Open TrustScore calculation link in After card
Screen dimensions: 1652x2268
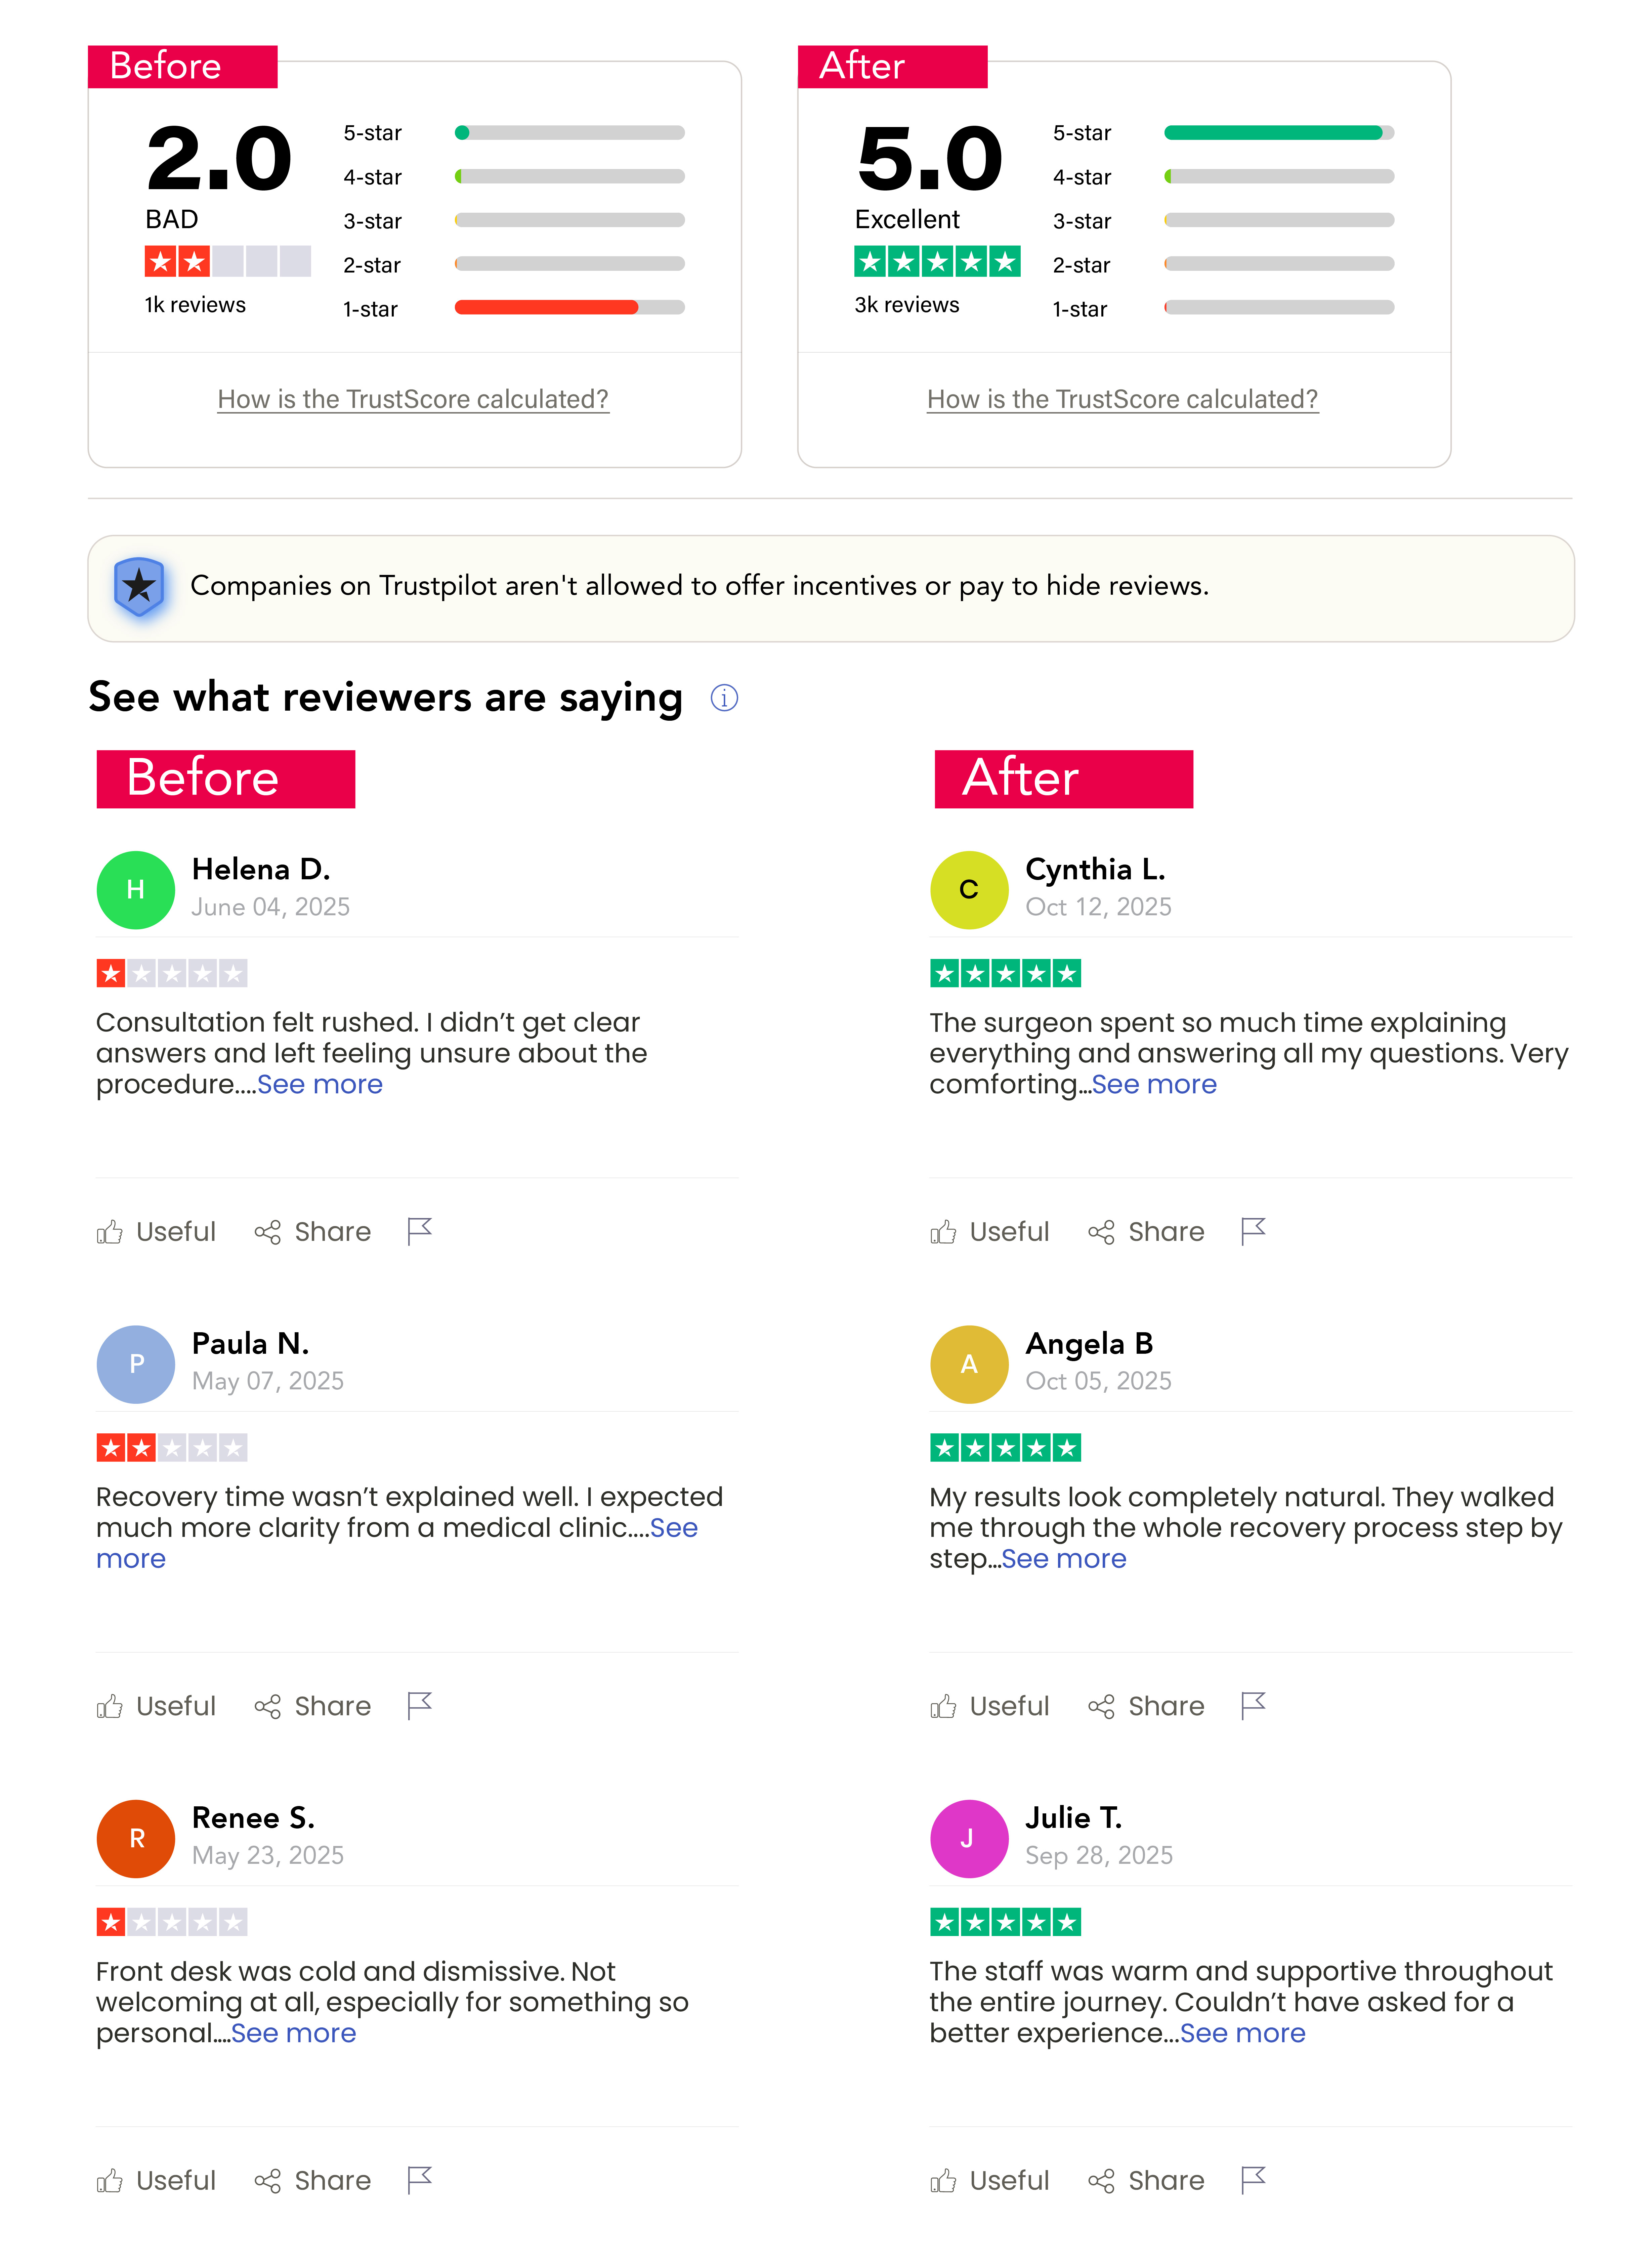[1122, 399]
